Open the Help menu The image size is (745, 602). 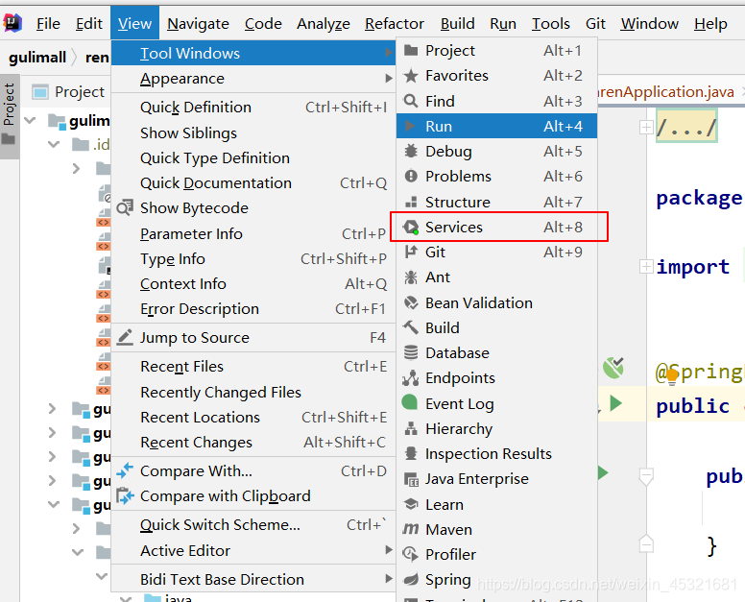tap(709, 23)
